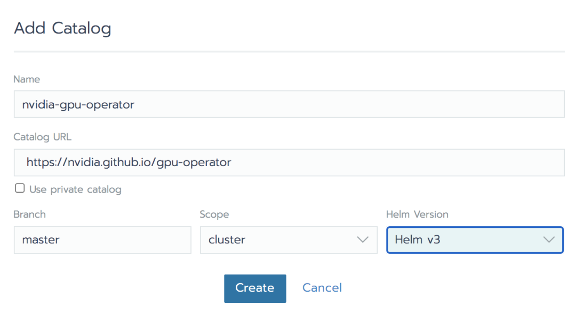Select the 'cluster' value in Scope

pos(227,239)
